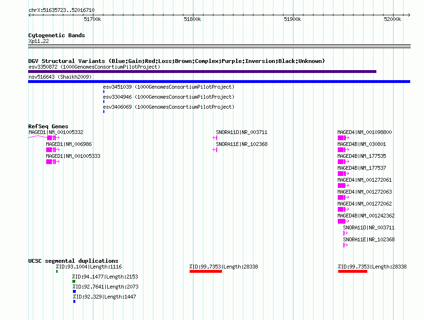Click the right-side SNORA11D|NR_003711 gene arrow glyph
The height and width of the screenshot is (320, 424).
pos(345,233)
